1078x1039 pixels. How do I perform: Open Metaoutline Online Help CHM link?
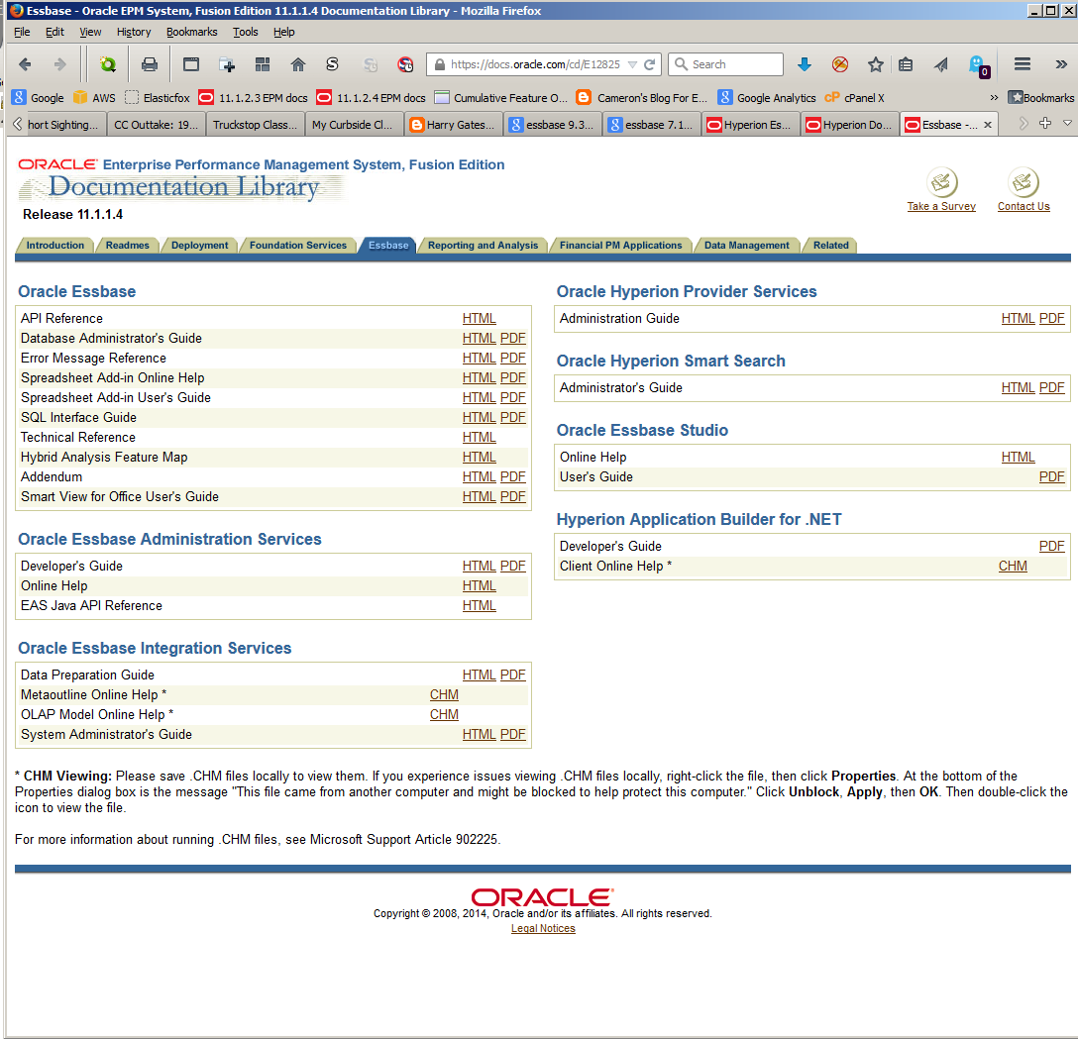point(444,694)
